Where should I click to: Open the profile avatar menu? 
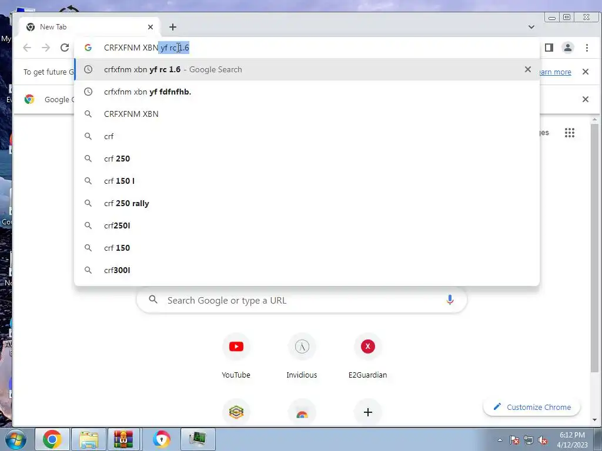click(568, 48)
